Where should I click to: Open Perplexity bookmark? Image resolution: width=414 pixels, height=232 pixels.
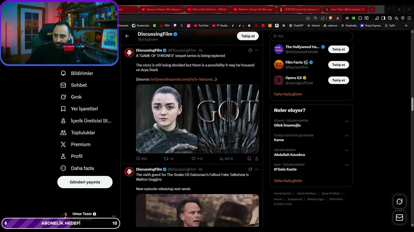tap(349, 25)
